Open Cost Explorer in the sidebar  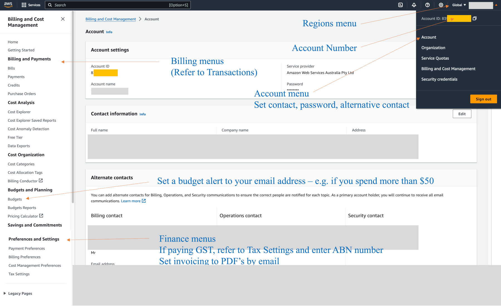click(x=19, y=112)
